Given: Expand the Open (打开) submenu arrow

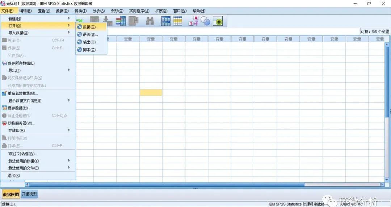Looking at the screenshot, I should click(x=69, y=25).
